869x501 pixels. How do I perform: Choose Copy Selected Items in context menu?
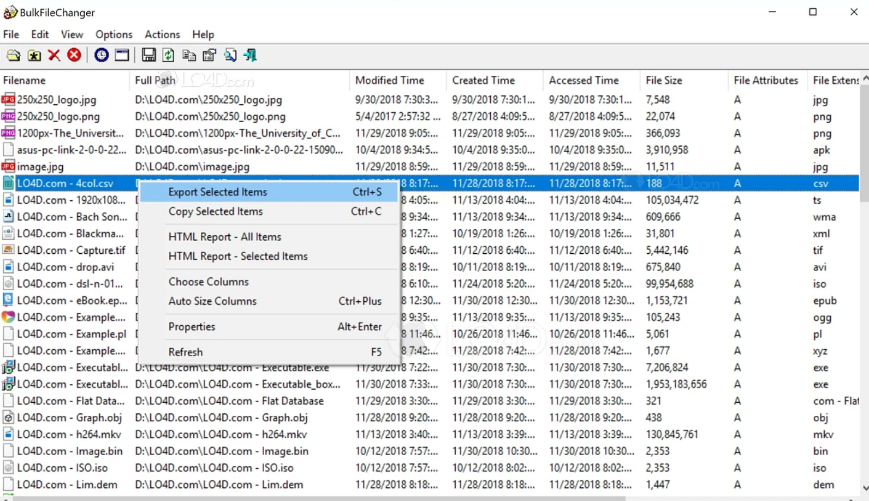point(269,212)
